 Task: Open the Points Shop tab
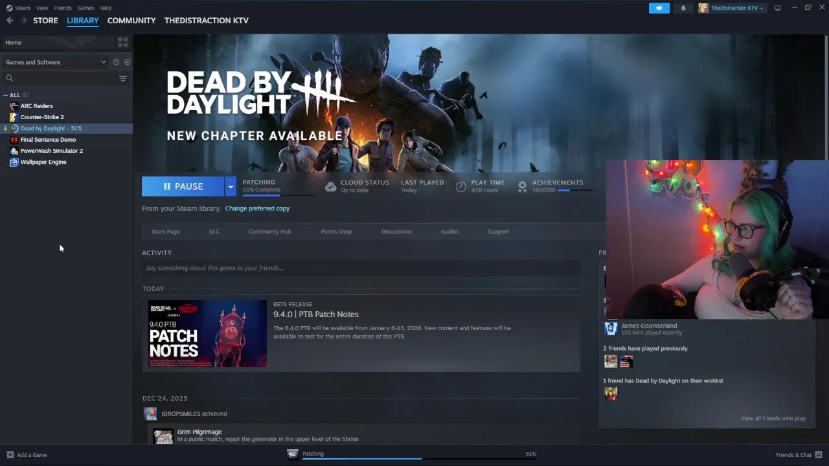pyautogui.click(x=336, y=232)
